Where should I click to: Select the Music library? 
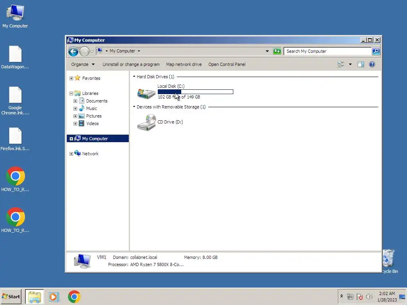[x=91, y=108]
